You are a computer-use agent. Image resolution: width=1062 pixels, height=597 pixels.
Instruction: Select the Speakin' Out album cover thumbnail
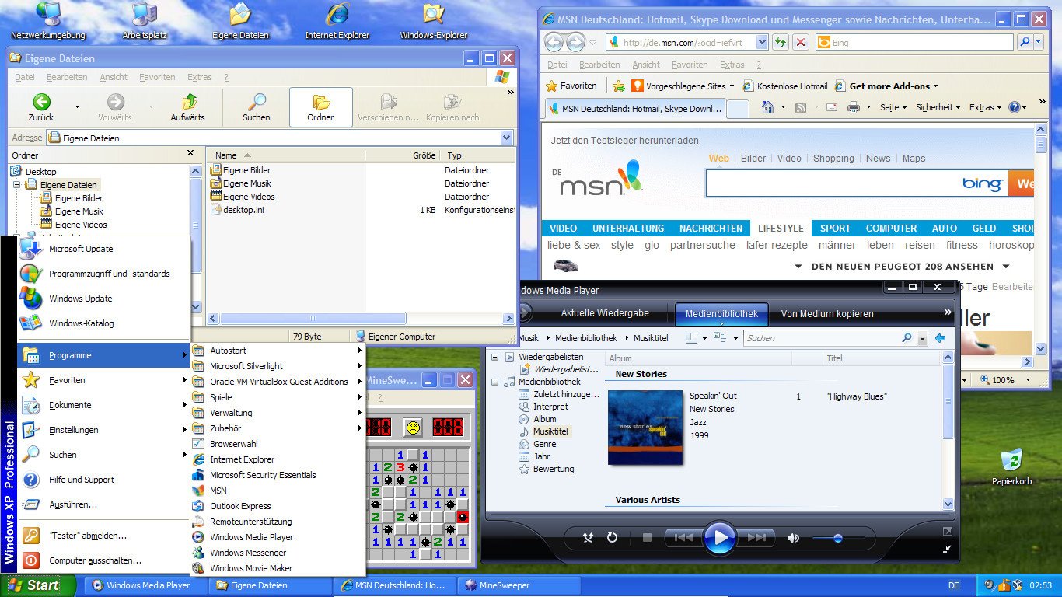[645, 428]
